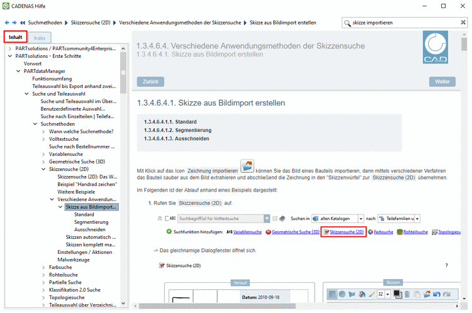Click the blue undo arrow icon

[x=437, y=294]
